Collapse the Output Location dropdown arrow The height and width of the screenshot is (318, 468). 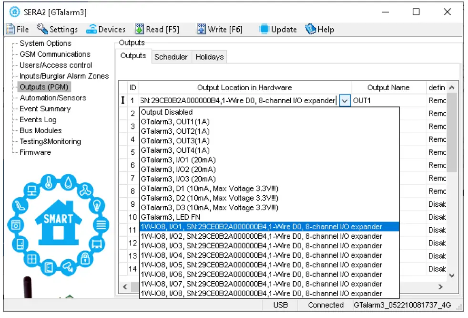point(345,101)
